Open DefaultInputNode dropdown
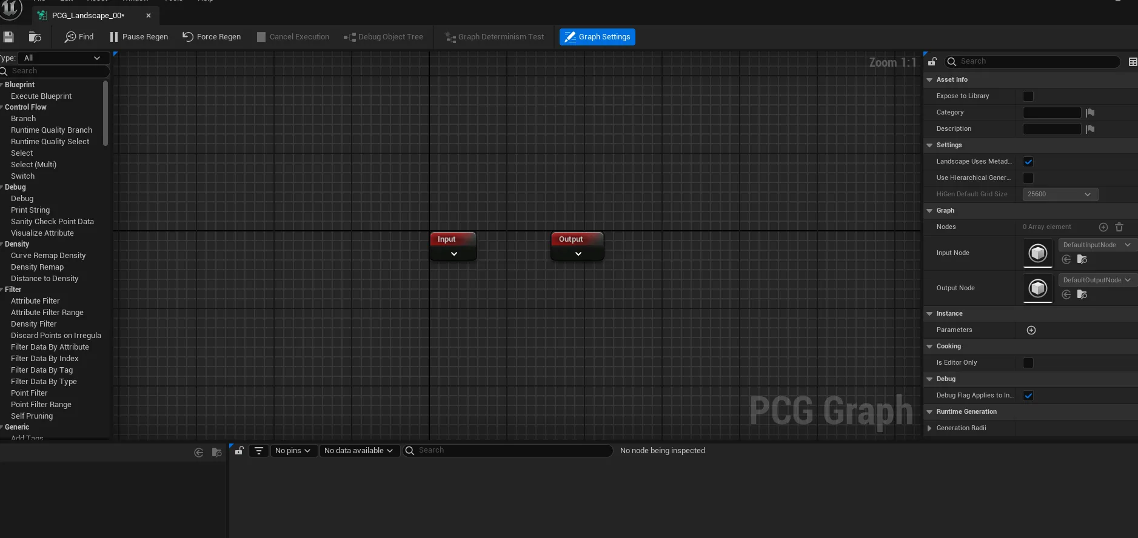The image size is (1138, 538). (1097, 245)
